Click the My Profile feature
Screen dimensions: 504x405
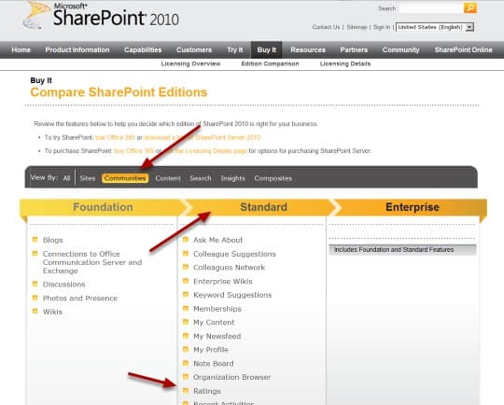tap(211, 350)
